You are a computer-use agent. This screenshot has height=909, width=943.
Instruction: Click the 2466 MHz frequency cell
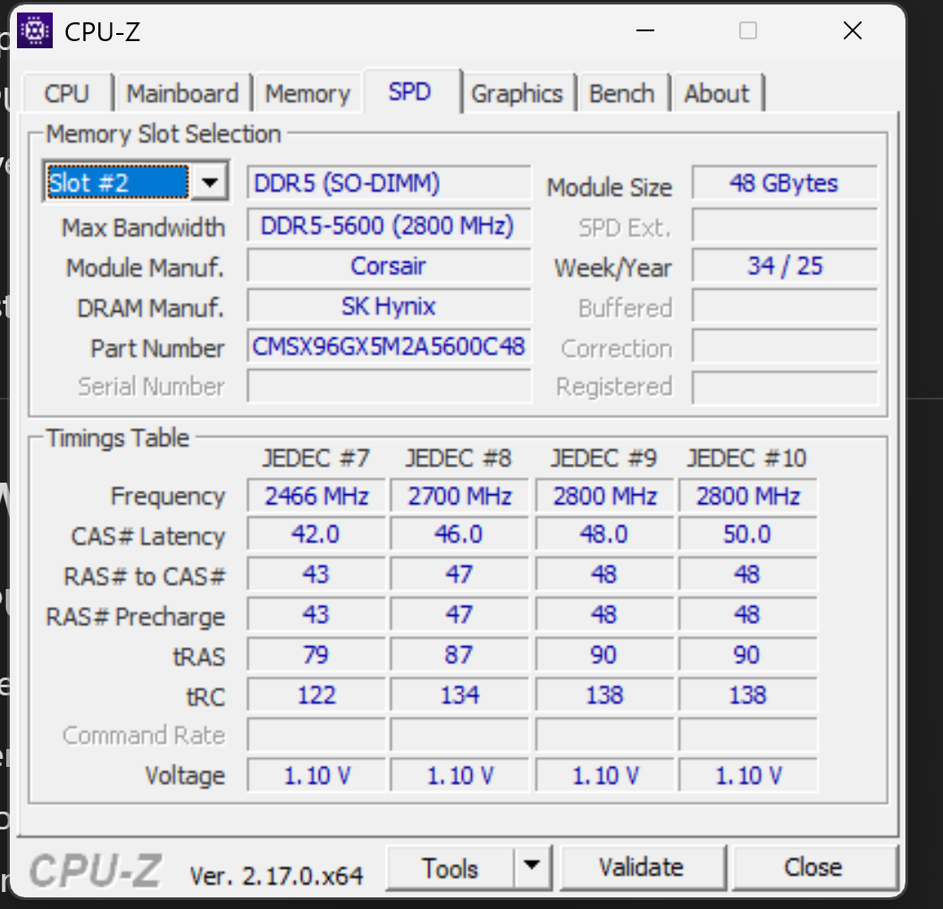pos(316,496)
